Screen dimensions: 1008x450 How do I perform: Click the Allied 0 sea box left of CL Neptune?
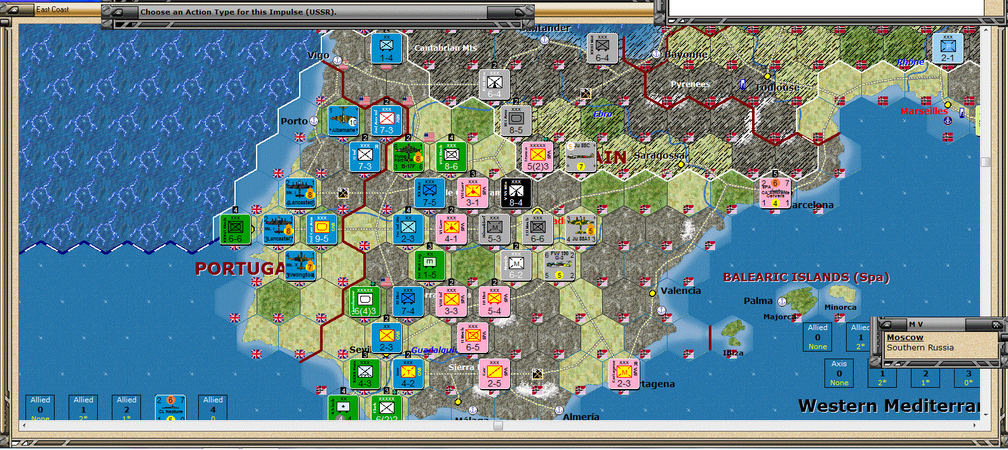click(40, 407)
